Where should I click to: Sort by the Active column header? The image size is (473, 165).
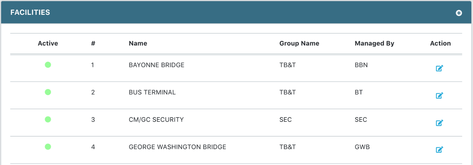pyautogui.click(x=48, y=43)
